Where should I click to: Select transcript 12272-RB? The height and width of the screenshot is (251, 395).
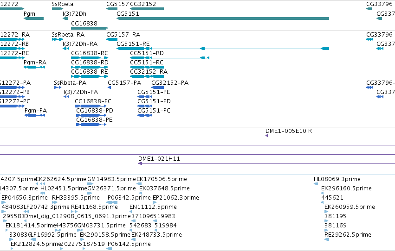[x=14, y=44]
